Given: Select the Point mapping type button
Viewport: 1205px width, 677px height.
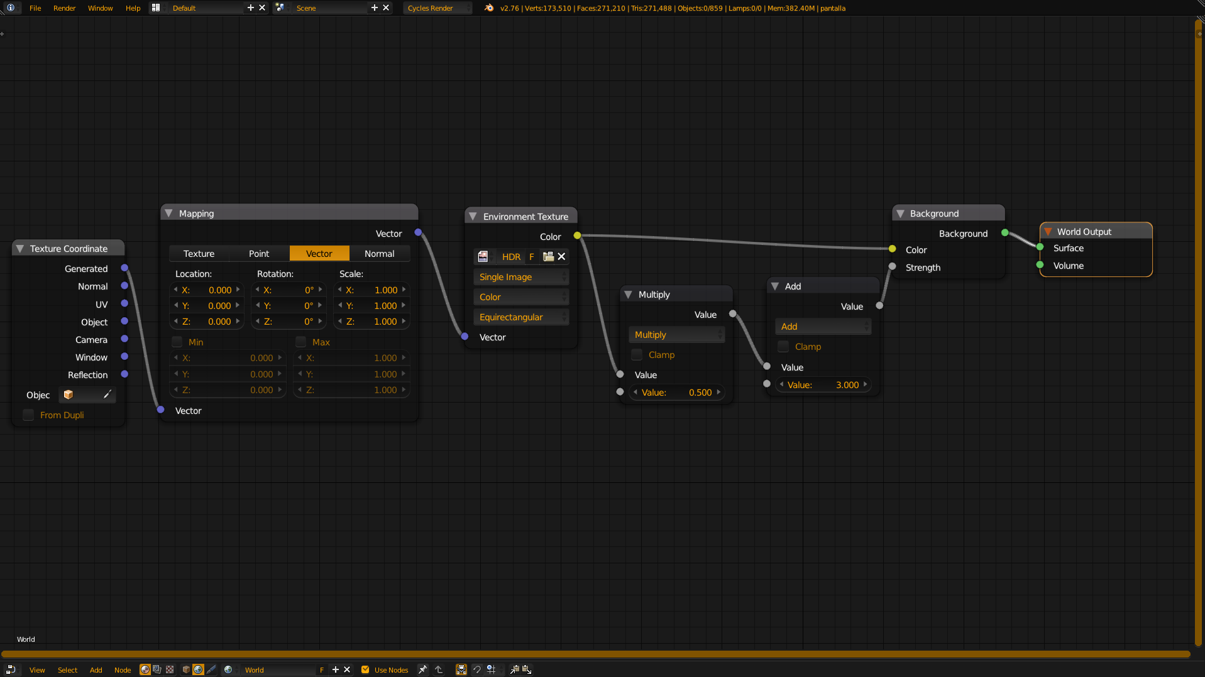Looking at the screenshot, I should [x=259, y=254].
